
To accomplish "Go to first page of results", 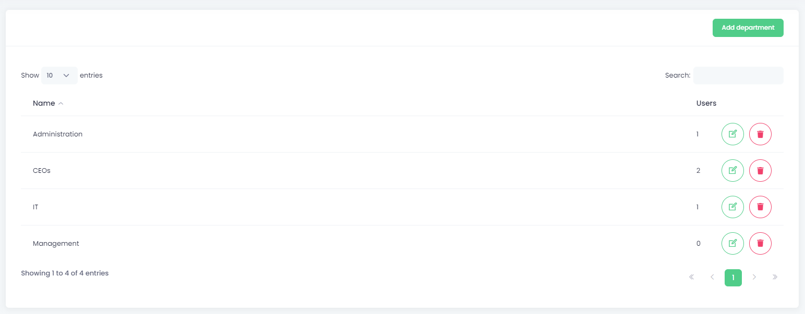I will [x=691, y=278].
